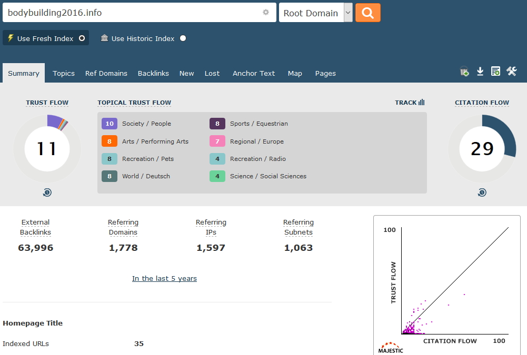Add site to bucket icon
Image resolution: width=527 pixels, height=355 pixels.
[x=464, y=72]
